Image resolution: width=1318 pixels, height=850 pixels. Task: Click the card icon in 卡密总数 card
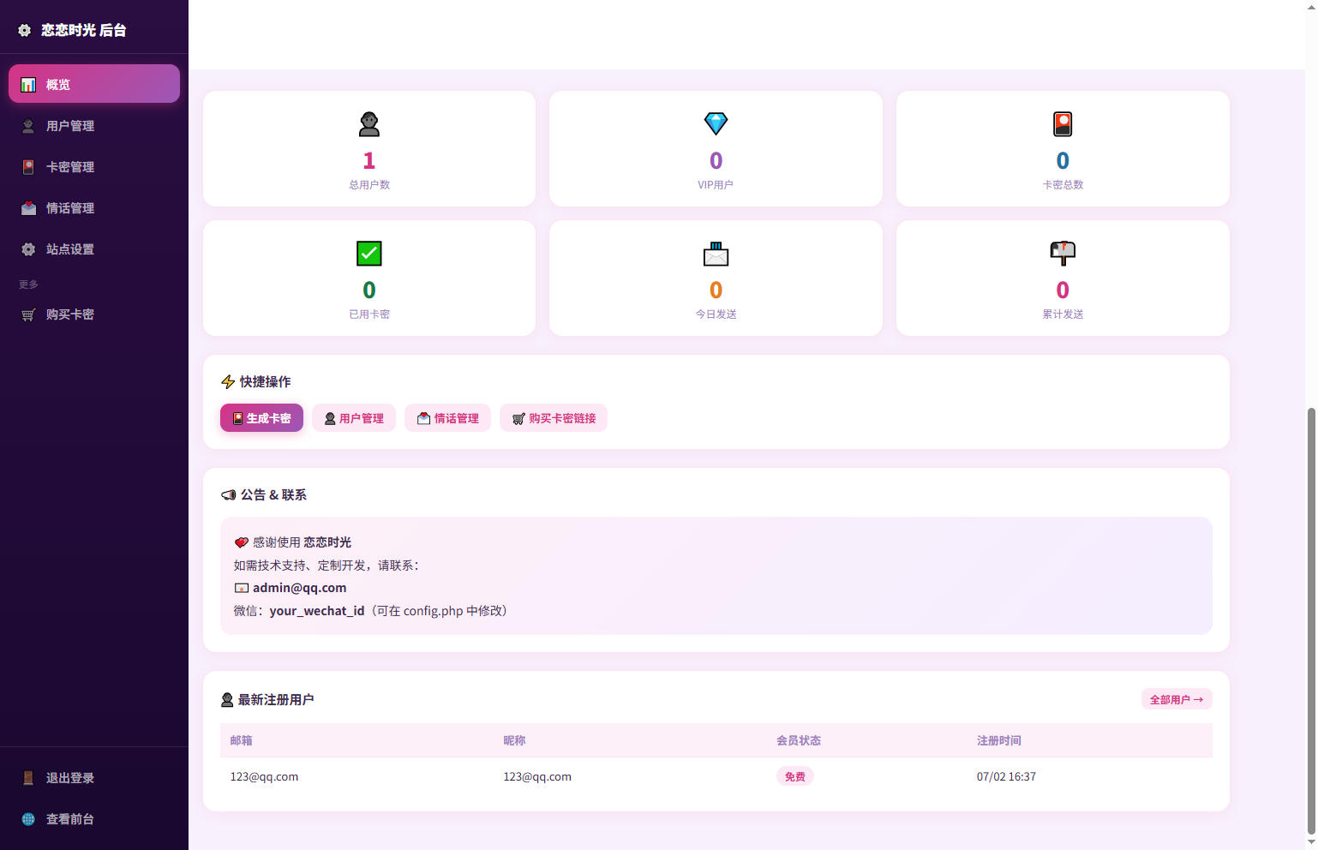tap(1063, 124)
